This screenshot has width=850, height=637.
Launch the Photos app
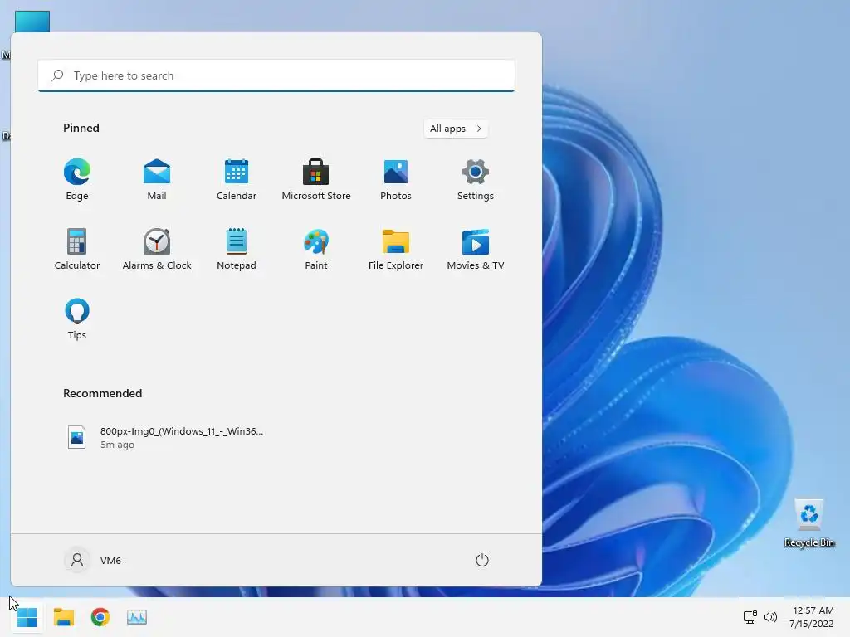click(396, 180)
